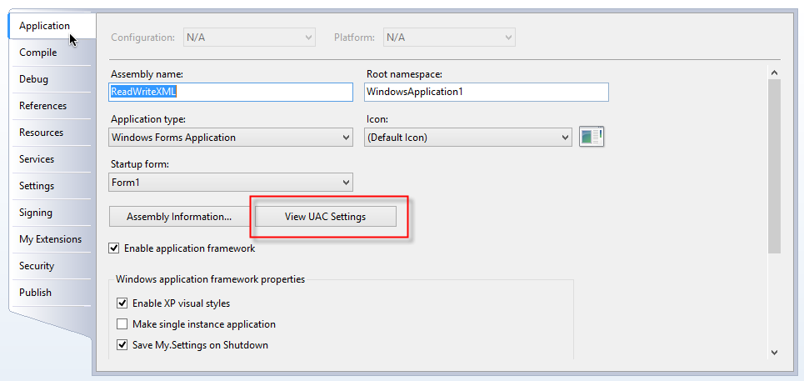Click the vertical scrollbar thumb
The height and width of the screenshot is (381, 804).
(x=774, y=167)
